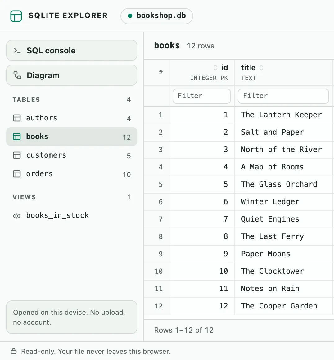The height and width of the screenshot is (360, 334).
Task: Click the row number of Paper Moons
Action: [157, 254]
